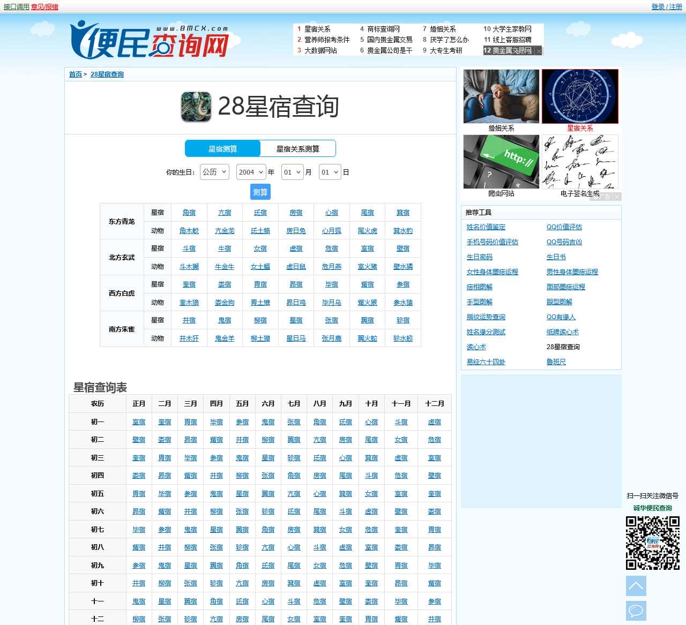
Task: Open the 爬虫网站 keyboard thumbnail
Action: point(501,162)
